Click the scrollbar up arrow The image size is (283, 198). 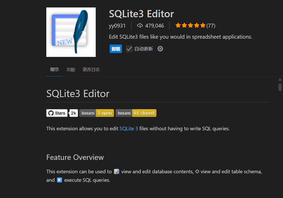click(x=280, y=80)
